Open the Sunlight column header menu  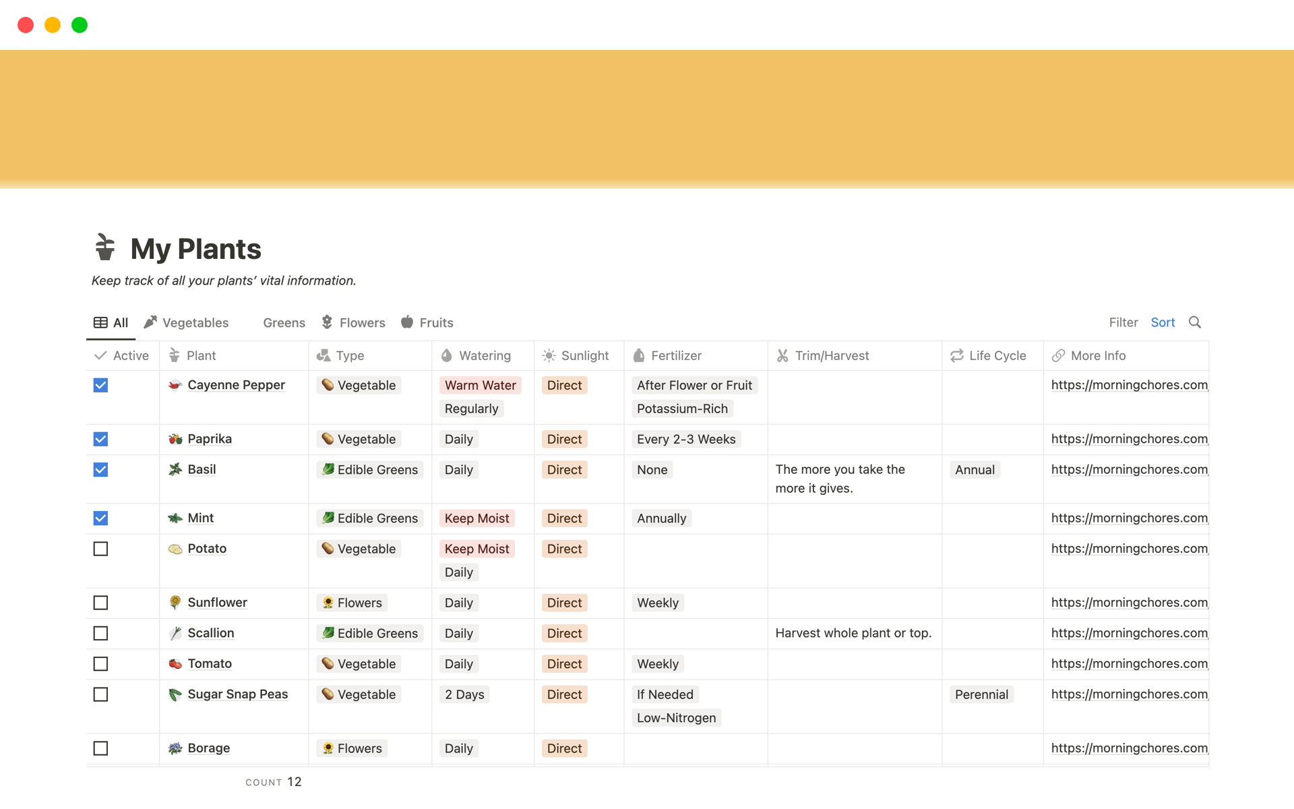click(x=584, y=355)
